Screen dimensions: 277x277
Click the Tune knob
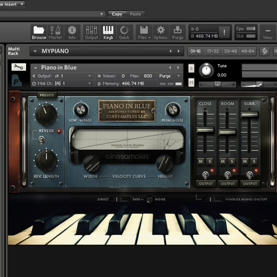pyautogui.click(x=206, y=70)
